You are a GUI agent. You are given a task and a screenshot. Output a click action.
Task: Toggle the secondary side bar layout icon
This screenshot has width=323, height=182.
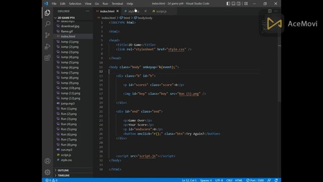(x=239, y=4)
